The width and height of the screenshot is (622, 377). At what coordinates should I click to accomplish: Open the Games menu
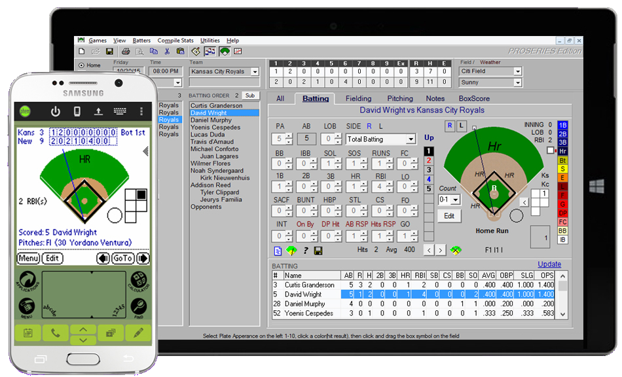[x=97, y=41]
